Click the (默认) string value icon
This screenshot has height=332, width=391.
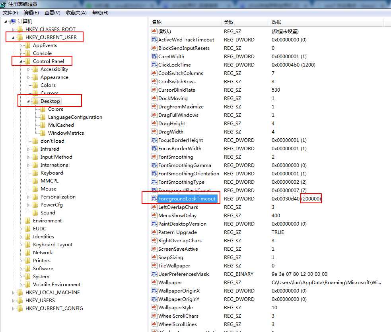coord(154,31)
